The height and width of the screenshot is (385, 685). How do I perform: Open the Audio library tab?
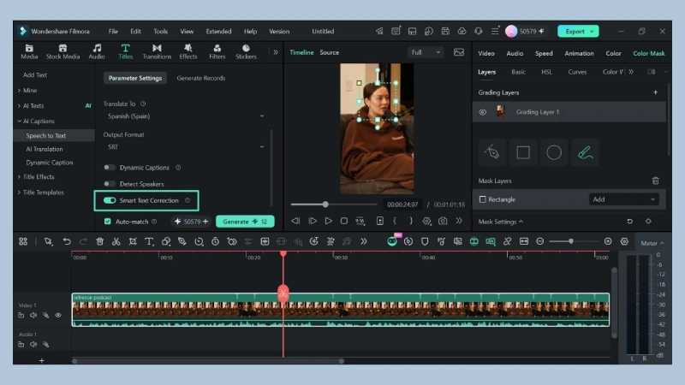click(x=97, y=51)
